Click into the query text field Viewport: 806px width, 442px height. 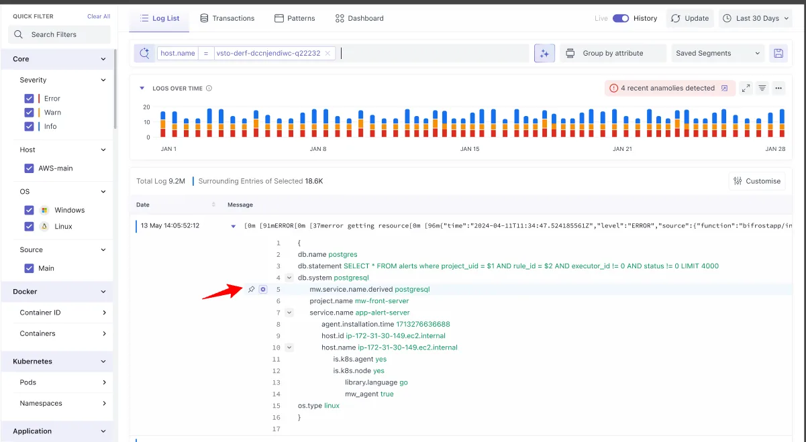[433, 53]
